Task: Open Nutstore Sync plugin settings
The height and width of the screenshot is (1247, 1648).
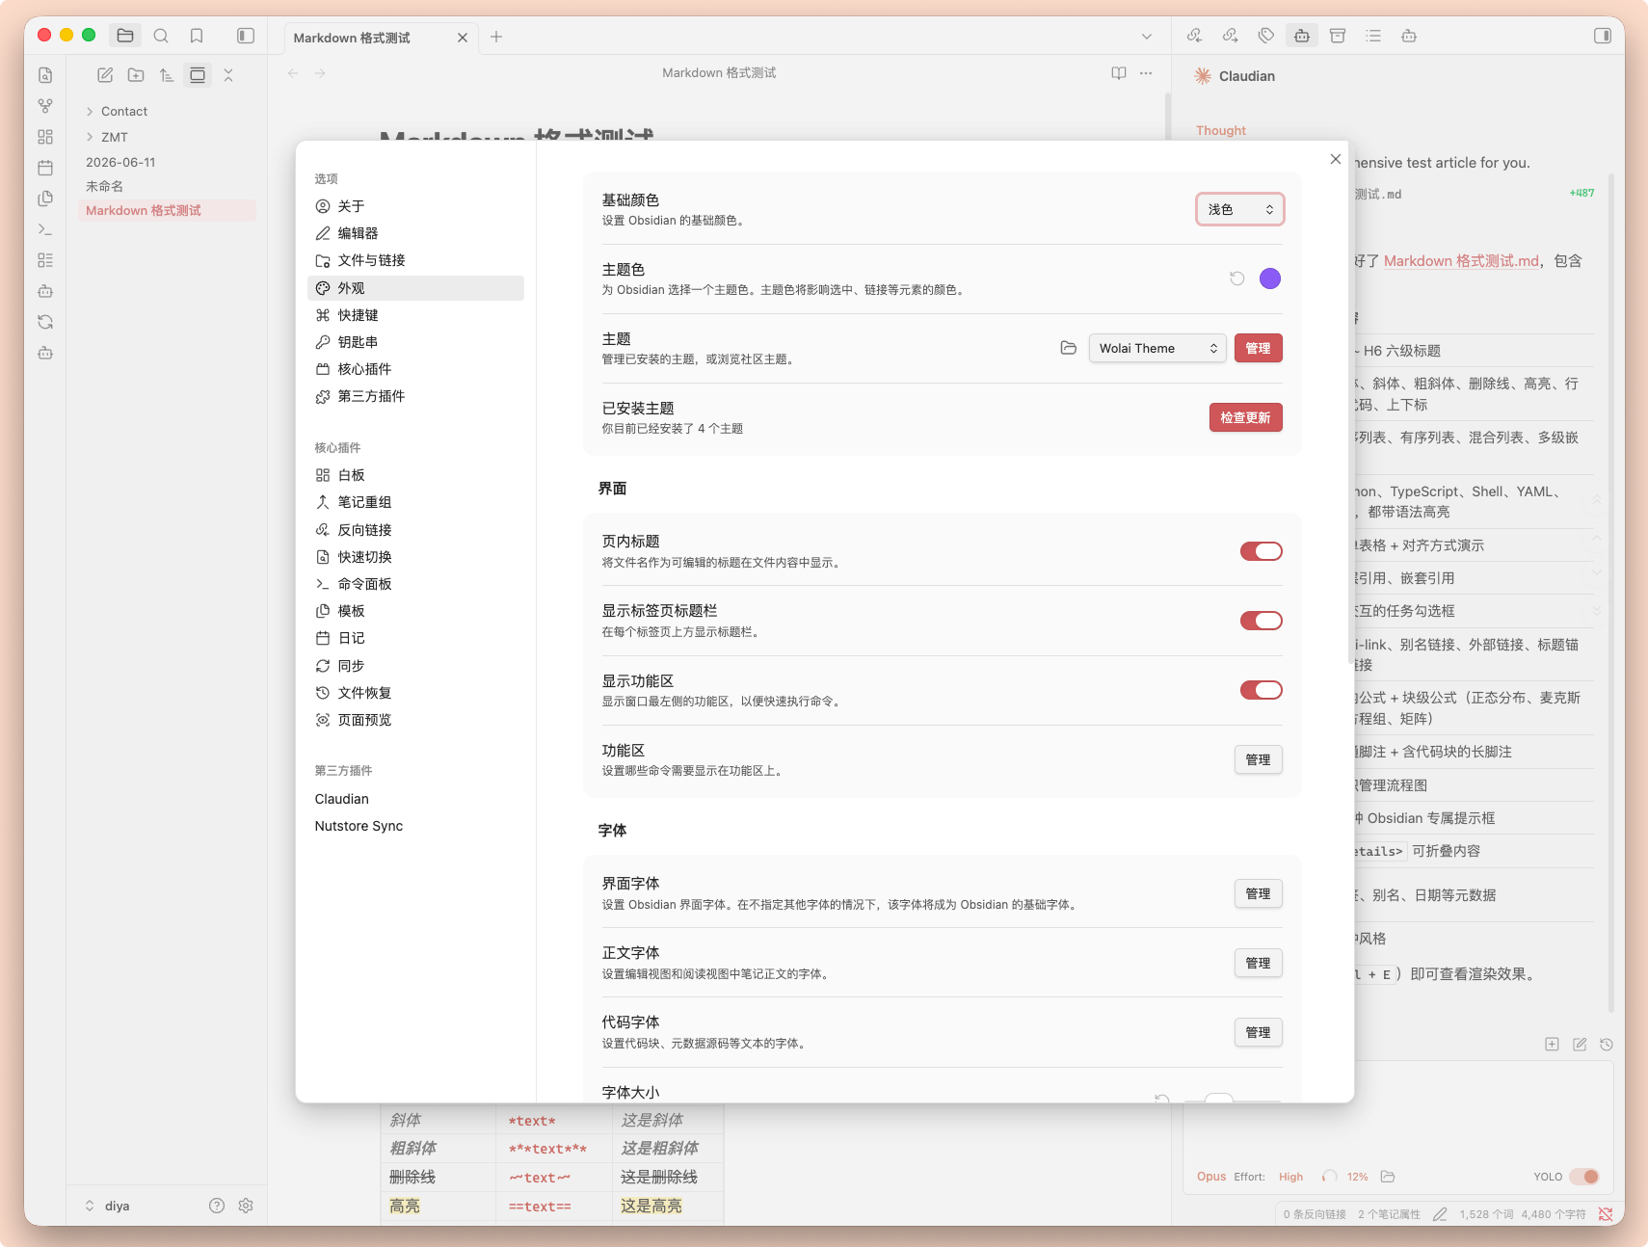Action: coord(415,826)
